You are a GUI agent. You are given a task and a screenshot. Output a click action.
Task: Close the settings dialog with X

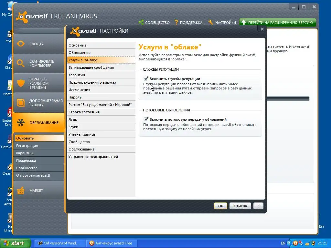[x=262, y=29]
